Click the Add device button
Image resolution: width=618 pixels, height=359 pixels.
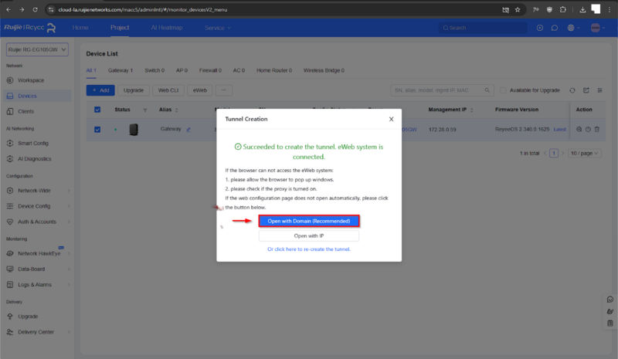point(100,90)
